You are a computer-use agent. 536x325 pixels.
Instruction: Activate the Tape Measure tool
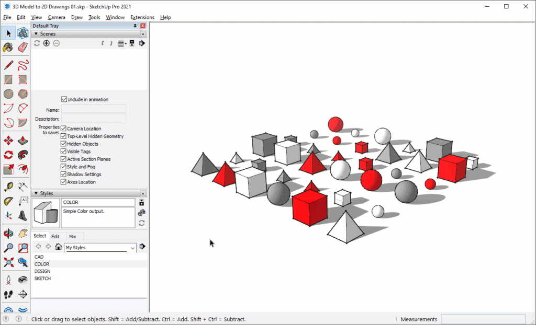(8, 186)
